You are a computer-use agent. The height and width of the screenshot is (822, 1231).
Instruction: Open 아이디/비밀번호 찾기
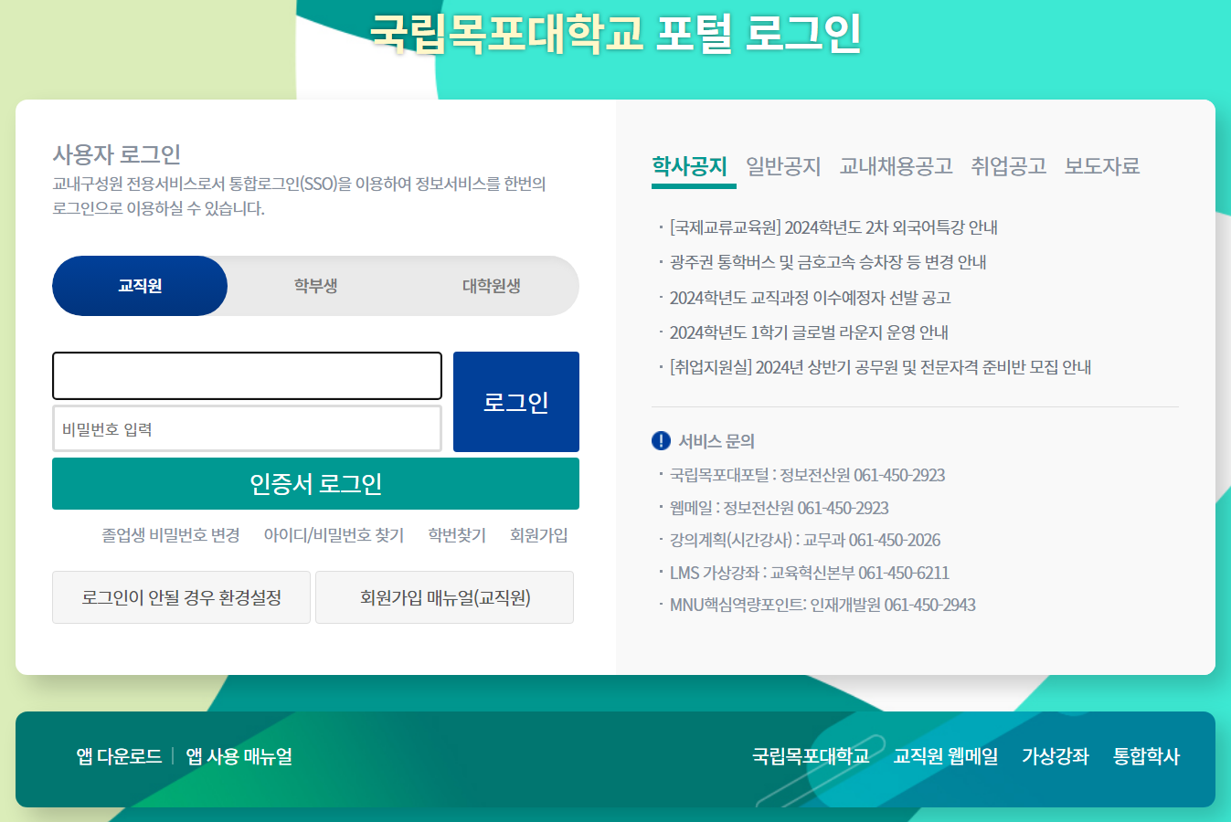point(334,535)
